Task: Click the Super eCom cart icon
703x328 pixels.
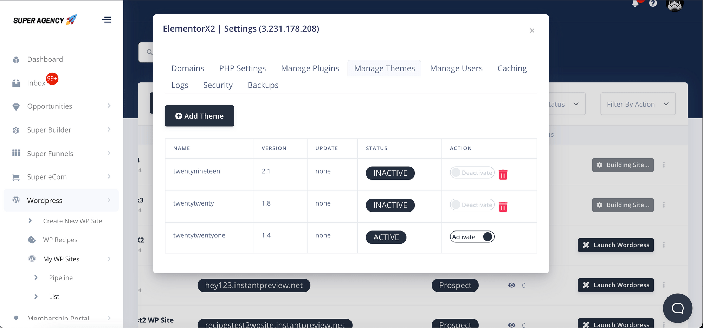Action: 16,177
